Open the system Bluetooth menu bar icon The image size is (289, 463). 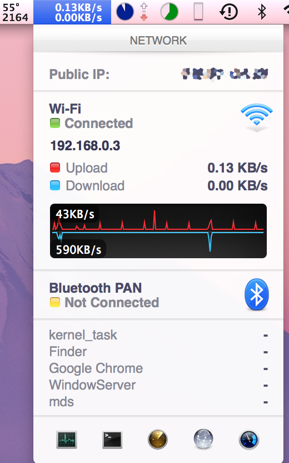tap(262, 12)
